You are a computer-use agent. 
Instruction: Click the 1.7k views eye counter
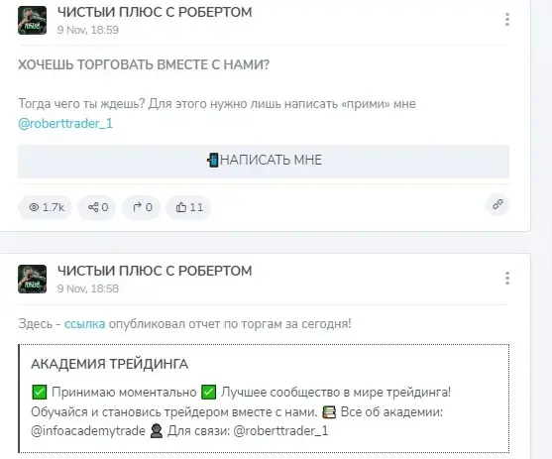pyautogui.click(x=46, y=207)
